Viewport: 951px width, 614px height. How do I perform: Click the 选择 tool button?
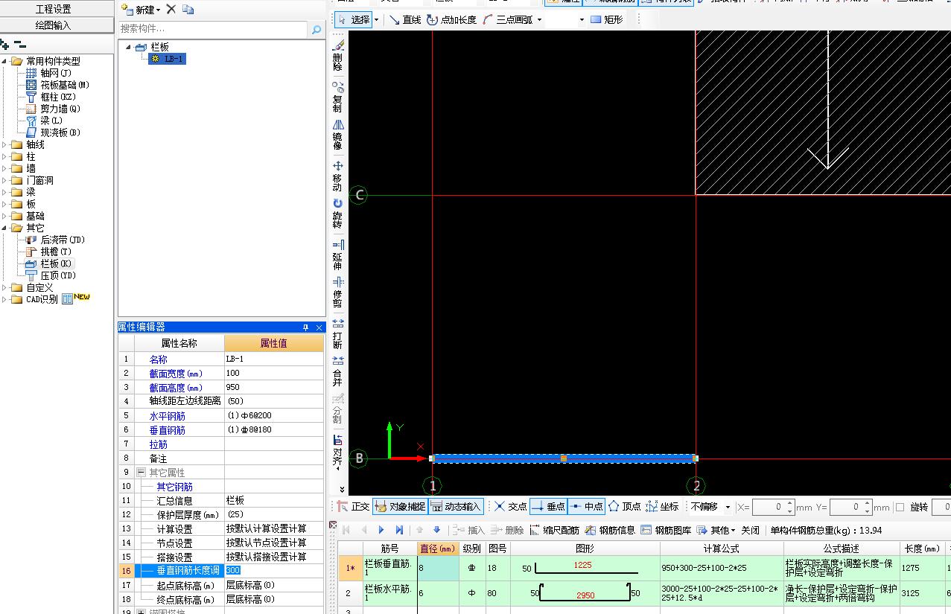coord(354,19)
